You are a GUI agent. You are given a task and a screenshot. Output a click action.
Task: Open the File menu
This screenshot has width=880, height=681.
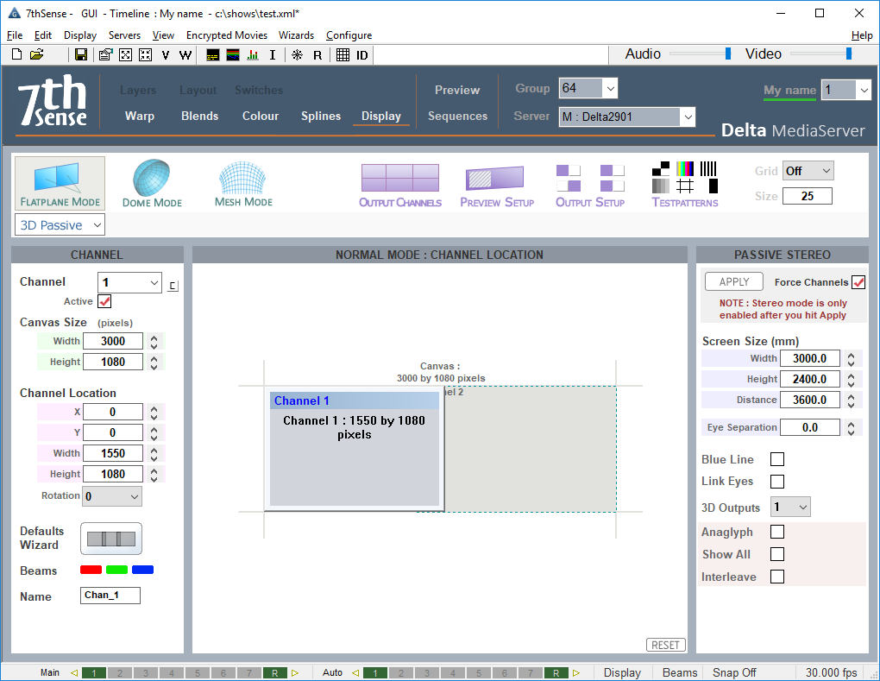point(15,35)
